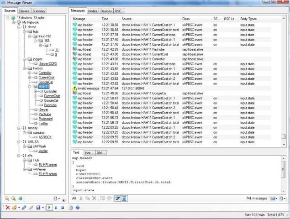Image resolution: width=290 pixels, height=219 pixels.
Task: Collapse the xFx tree node
Action: (x=19, y=156)
